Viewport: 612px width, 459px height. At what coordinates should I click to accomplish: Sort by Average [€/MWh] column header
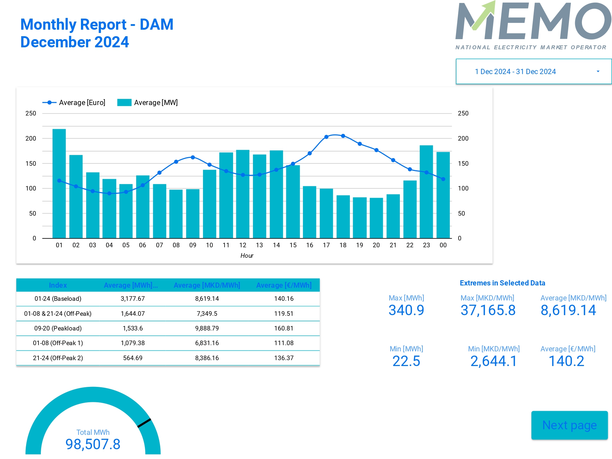click(x=284, y=285)
